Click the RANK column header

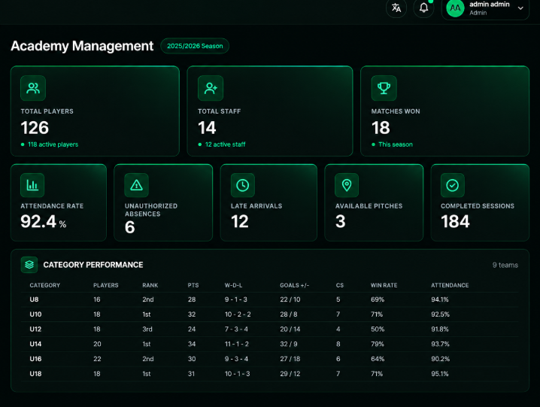pos(150,285)
